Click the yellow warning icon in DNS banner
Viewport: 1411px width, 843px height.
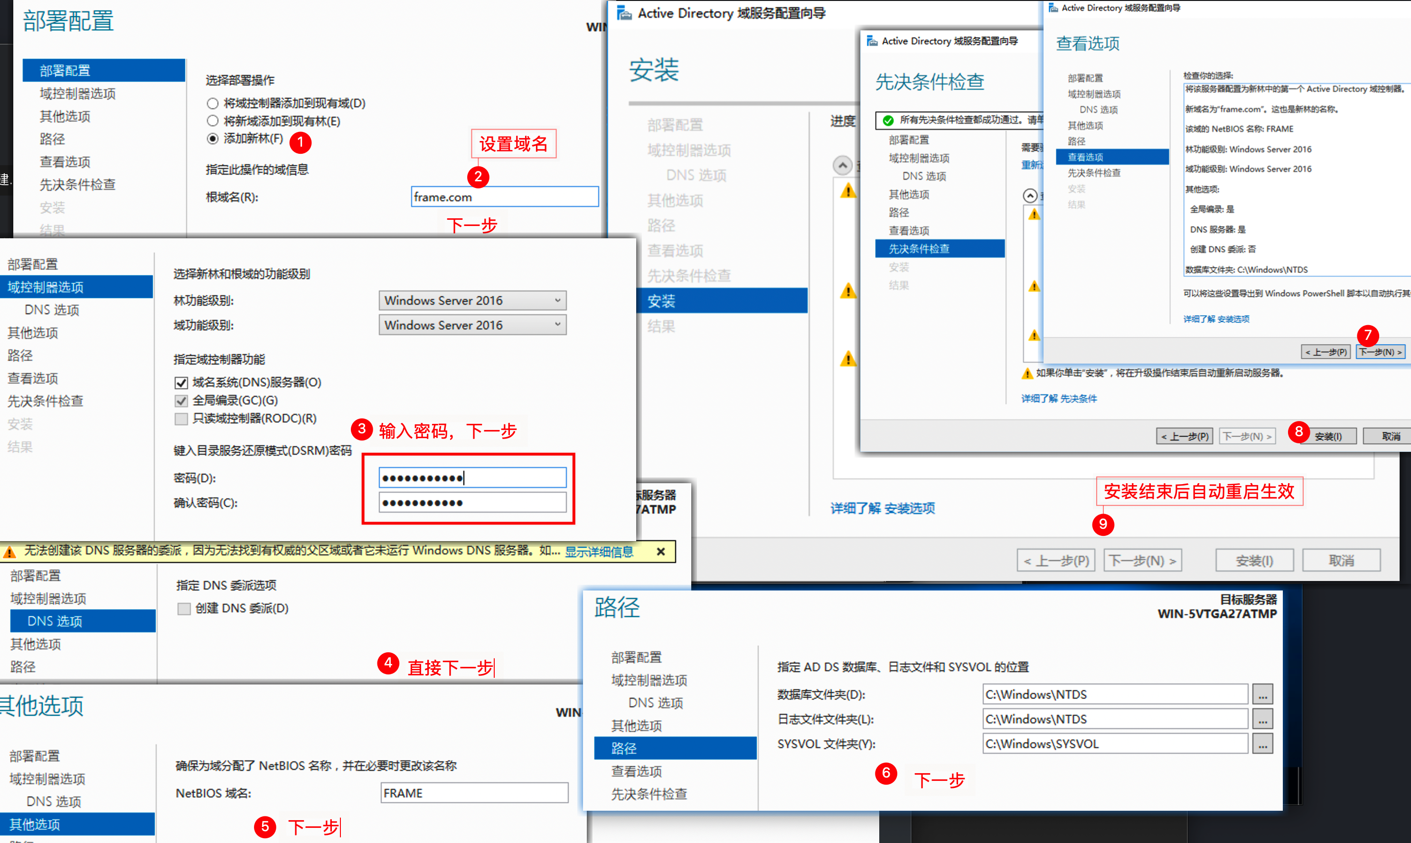point(9,552)
